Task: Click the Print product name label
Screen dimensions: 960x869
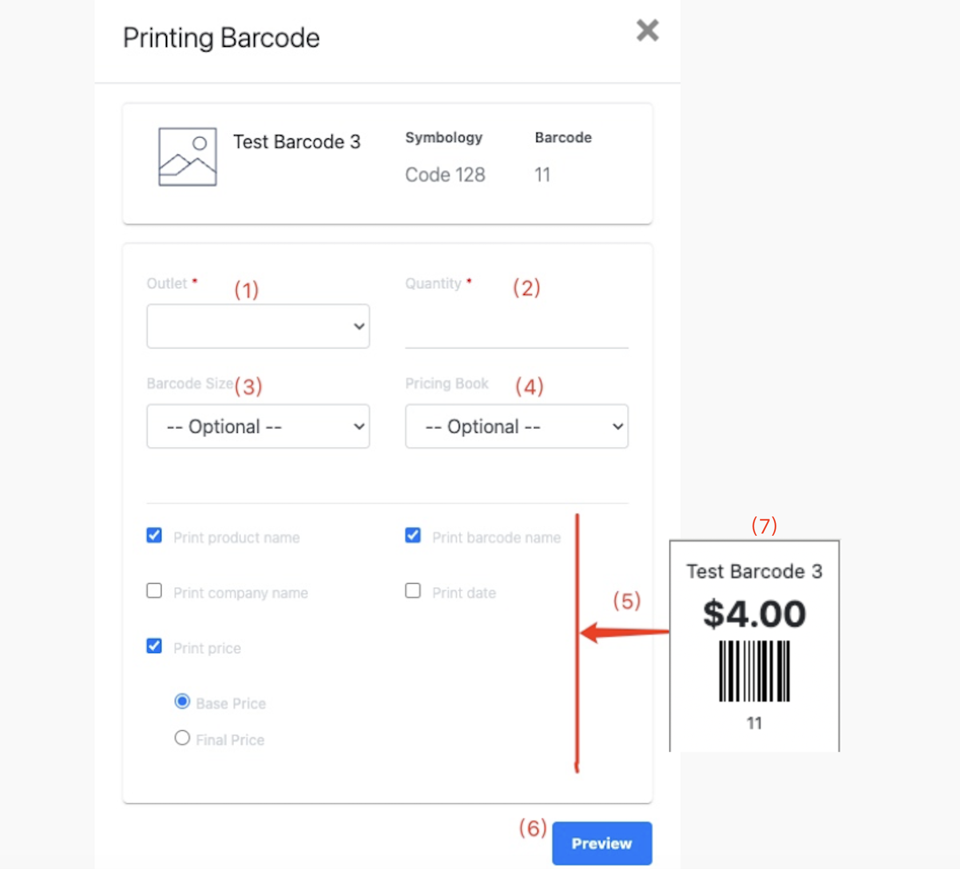Action: 236,538
